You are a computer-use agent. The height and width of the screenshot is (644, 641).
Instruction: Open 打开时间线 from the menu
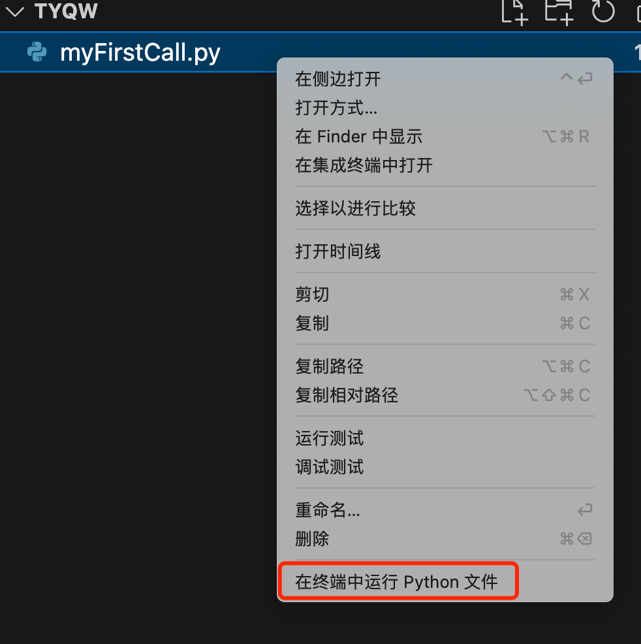pos(445,251)
